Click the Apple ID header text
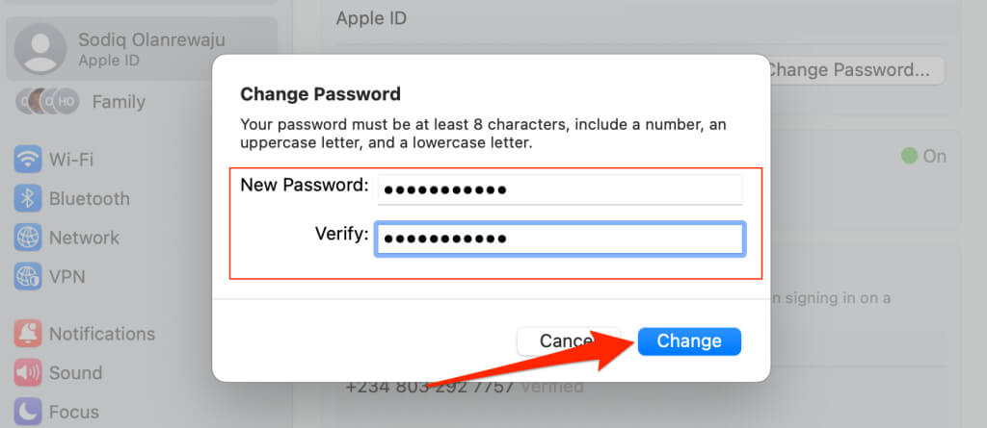Image resolution: width=987 pixels, height=428 pixels. click(x=371, y=18)
